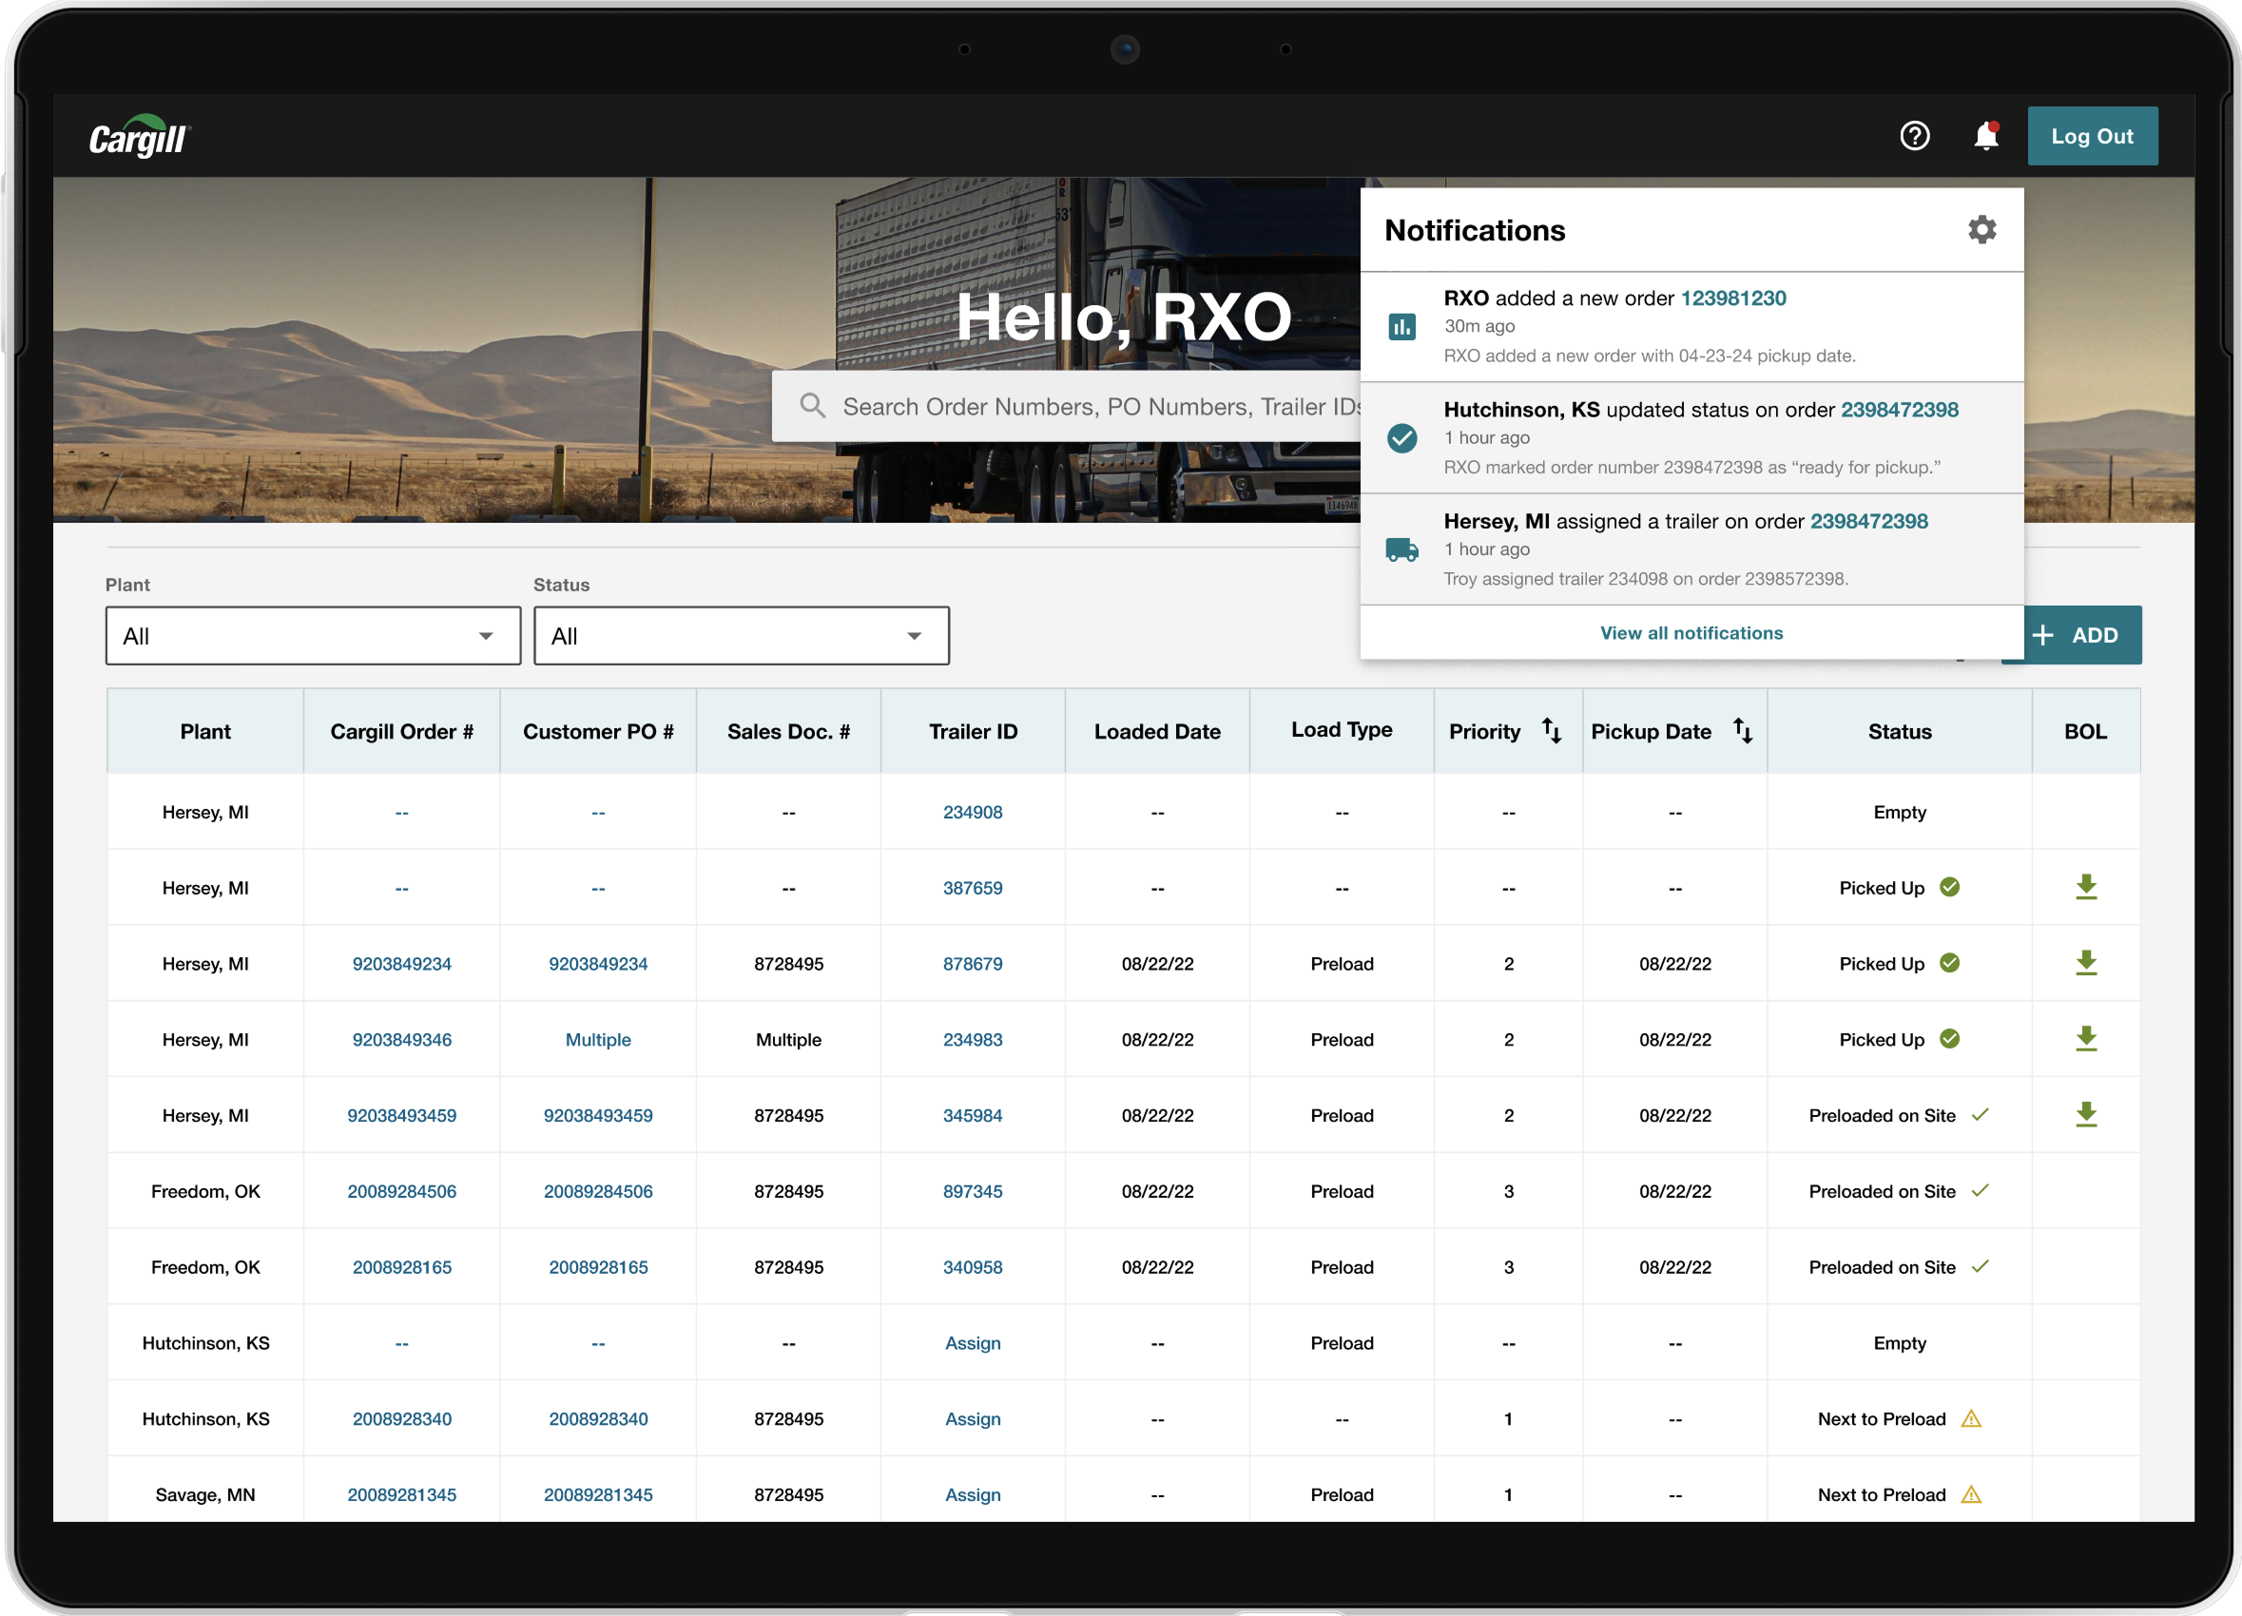The width and height of the screenshot is (2242, 1616).
Task: Click Preloaded checkmark for trailer 897345
Action: pyautogui.click(x=1980, y=1190)
